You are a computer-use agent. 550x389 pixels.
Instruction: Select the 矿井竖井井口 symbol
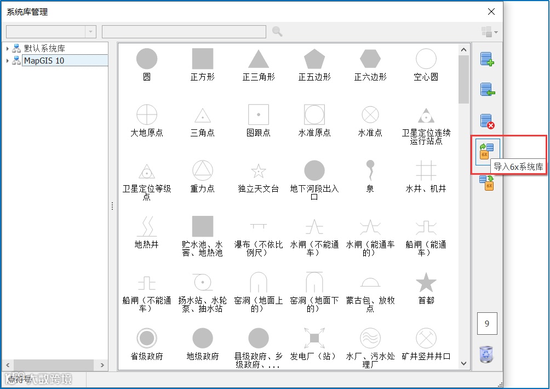tap(426, 344)
